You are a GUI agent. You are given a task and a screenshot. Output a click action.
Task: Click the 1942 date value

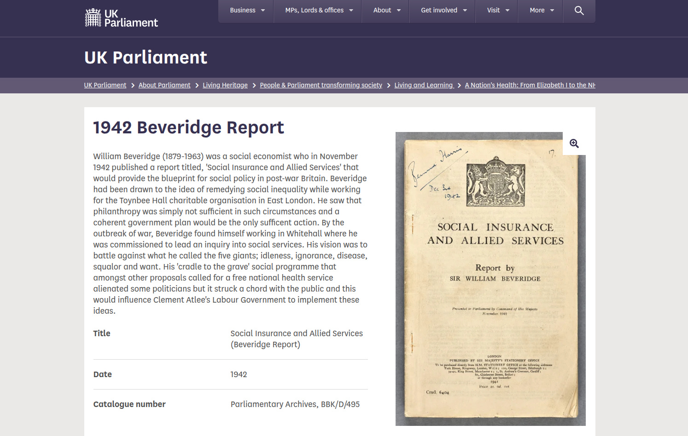tap(239, 374)
